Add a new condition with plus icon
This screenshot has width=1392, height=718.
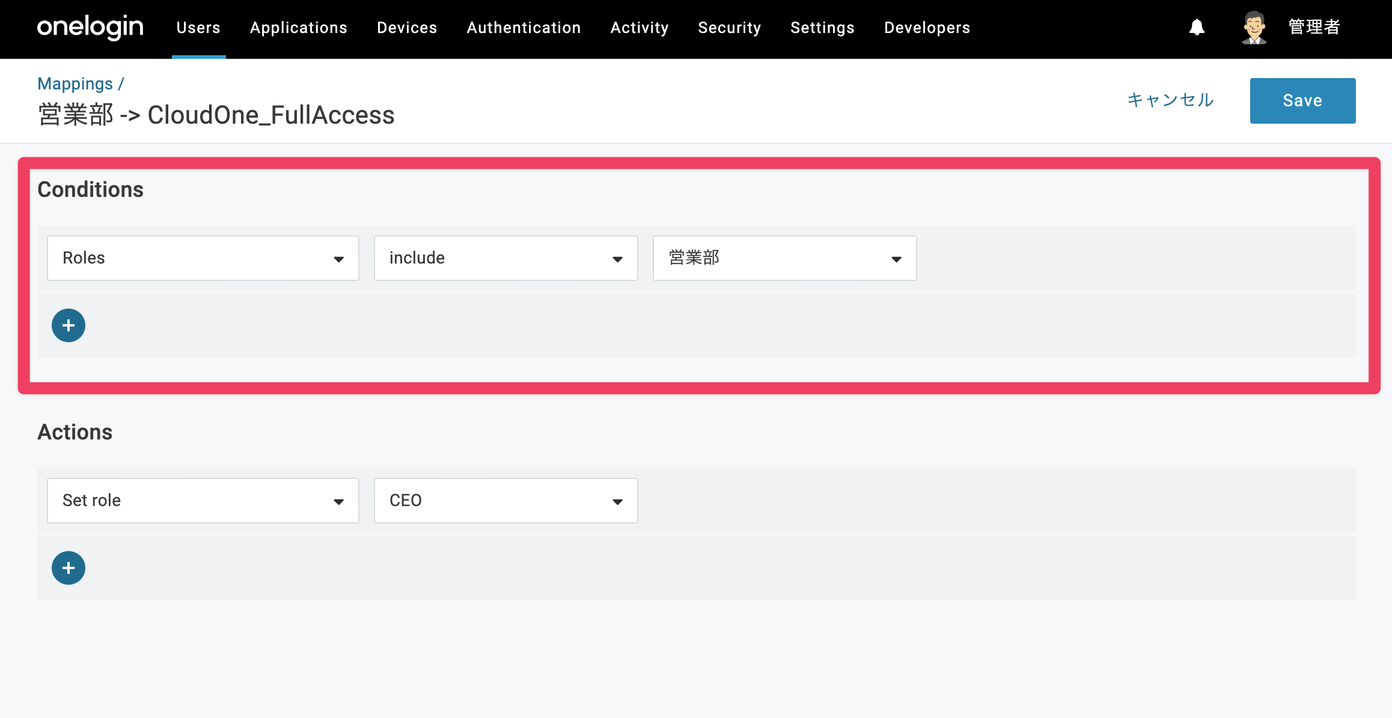point(69,325)
